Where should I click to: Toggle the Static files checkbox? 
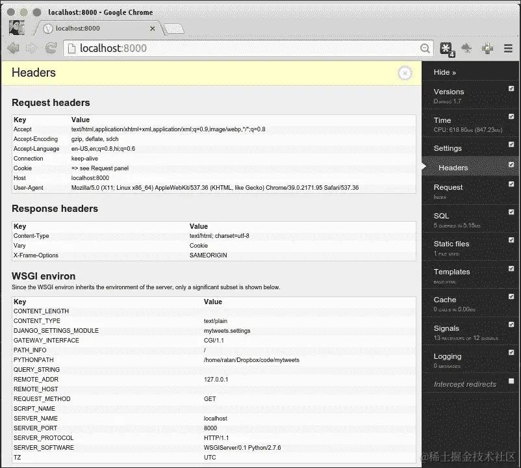coord(511,240)
